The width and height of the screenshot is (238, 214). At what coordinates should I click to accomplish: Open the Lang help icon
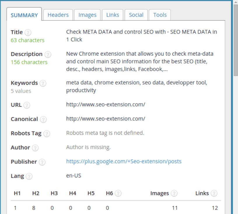tap(29, 176)
